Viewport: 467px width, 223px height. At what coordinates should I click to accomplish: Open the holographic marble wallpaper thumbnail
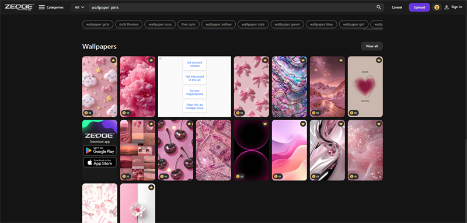(289, 86)
